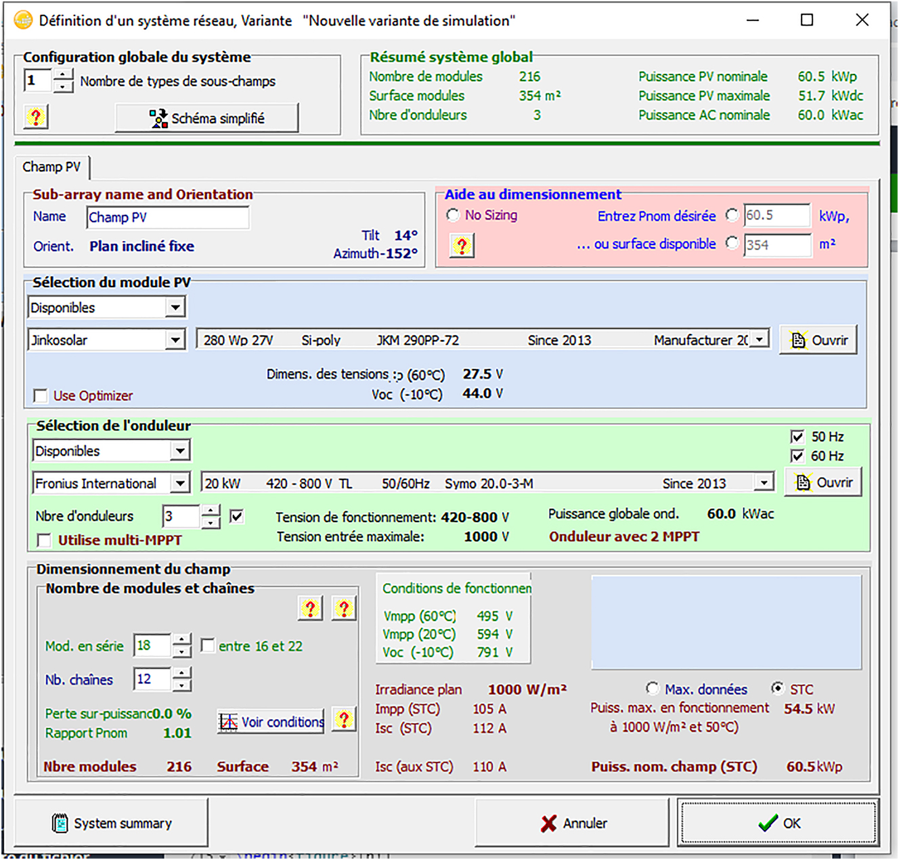Open the PV module details with Ouvrir

point(818,340)
